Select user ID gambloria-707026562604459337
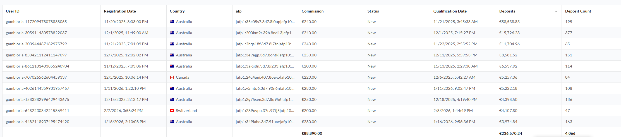Image resolution: width=621 pixels, height=137 pixels. coord(36,77)
